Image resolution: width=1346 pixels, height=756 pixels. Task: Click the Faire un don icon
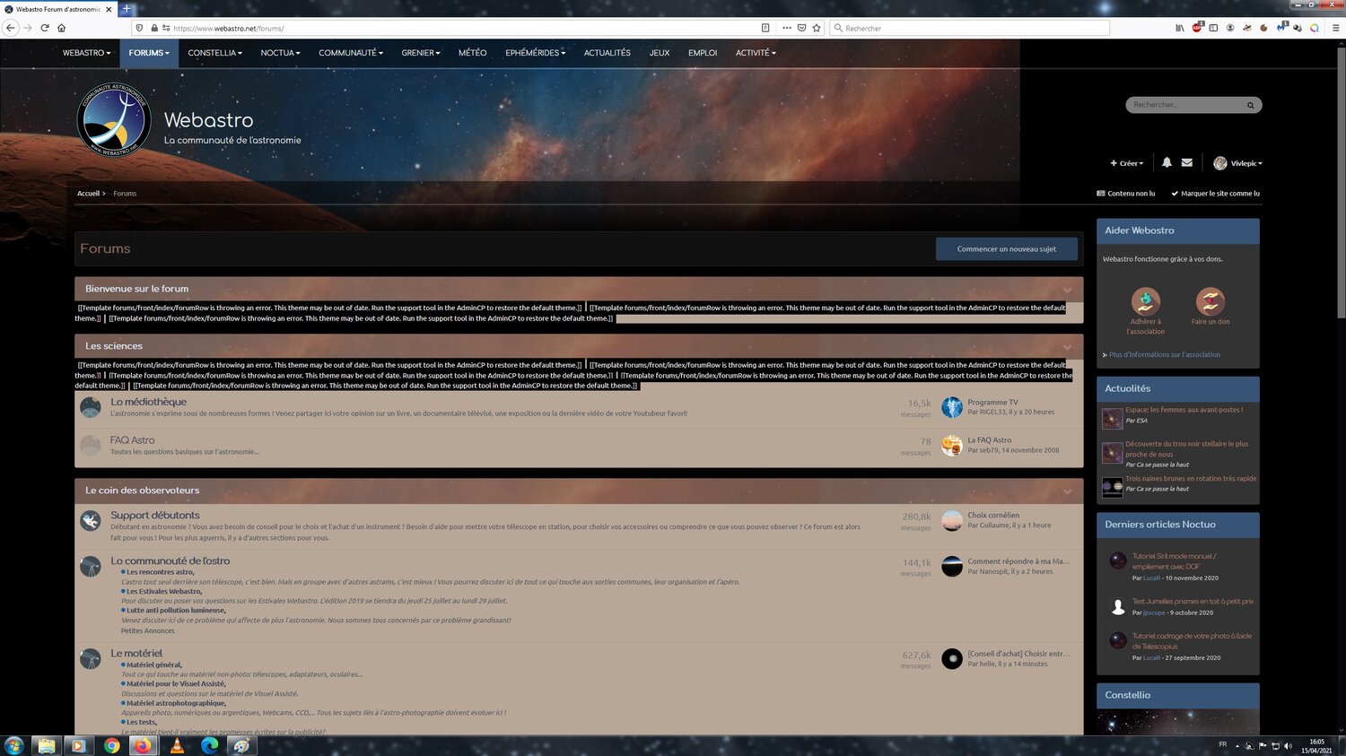point(1211,301)
